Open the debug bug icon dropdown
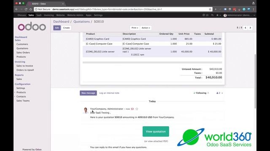Screen dimensions: 270x151 (x=219, y=15)
